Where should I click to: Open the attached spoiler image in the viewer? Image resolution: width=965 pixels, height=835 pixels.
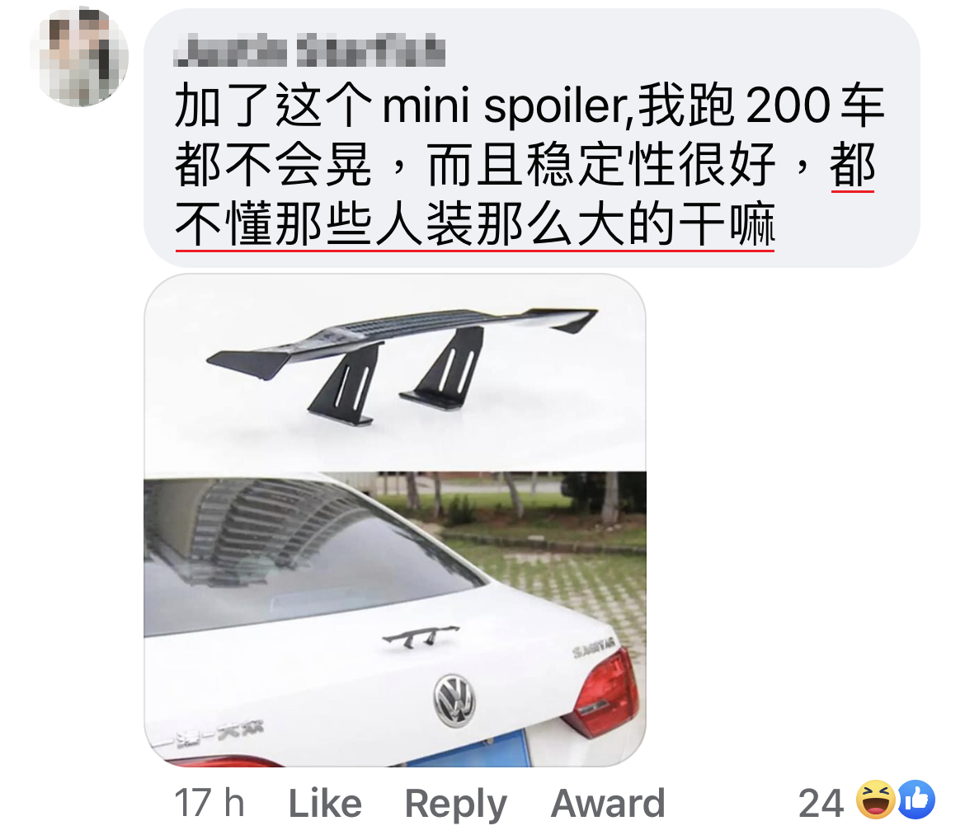coord(395,520)
